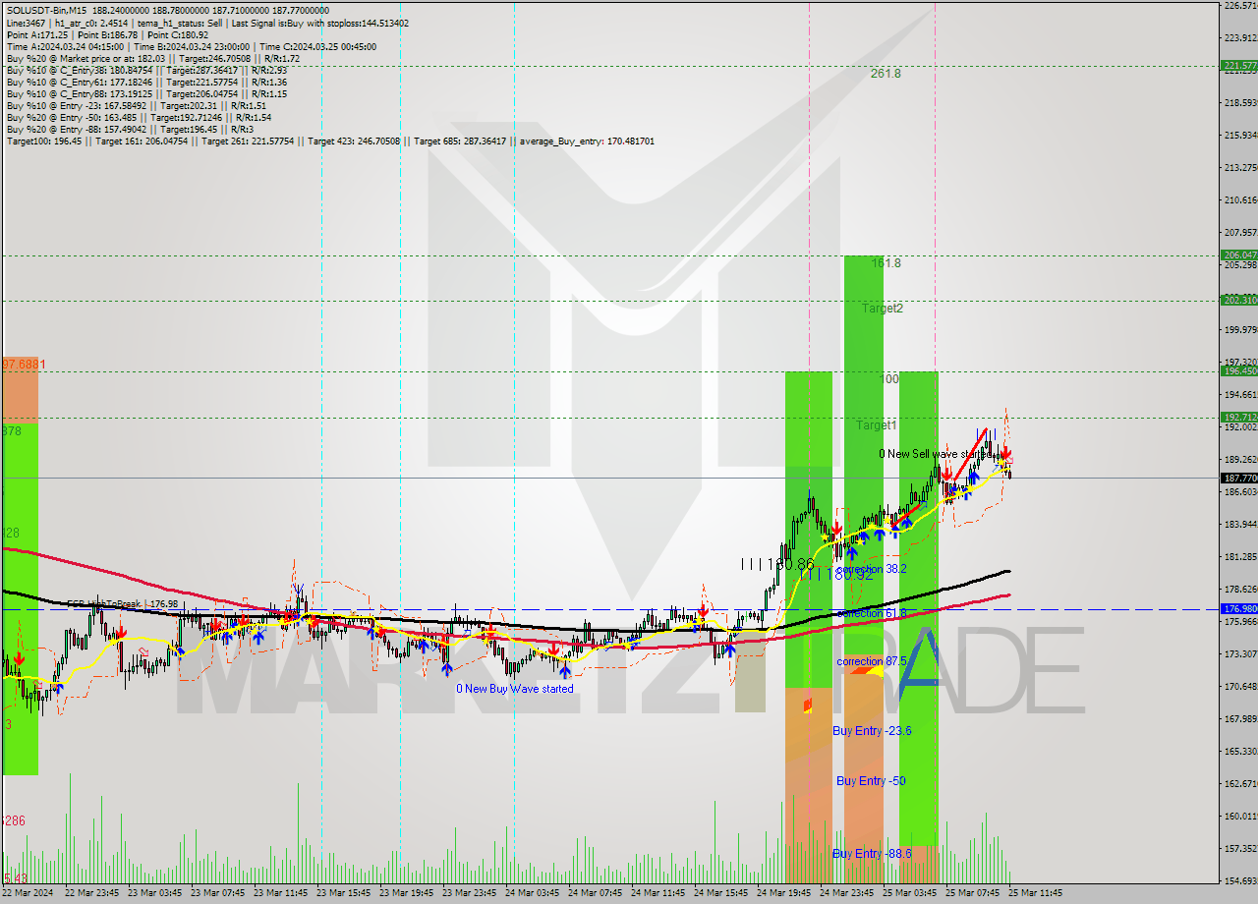Click the black "I I I 180.86" price label

(x=778, y=564)
